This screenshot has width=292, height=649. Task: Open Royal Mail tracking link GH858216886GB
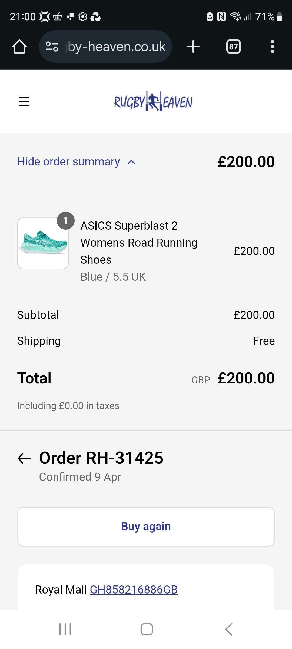coord(134,590)
